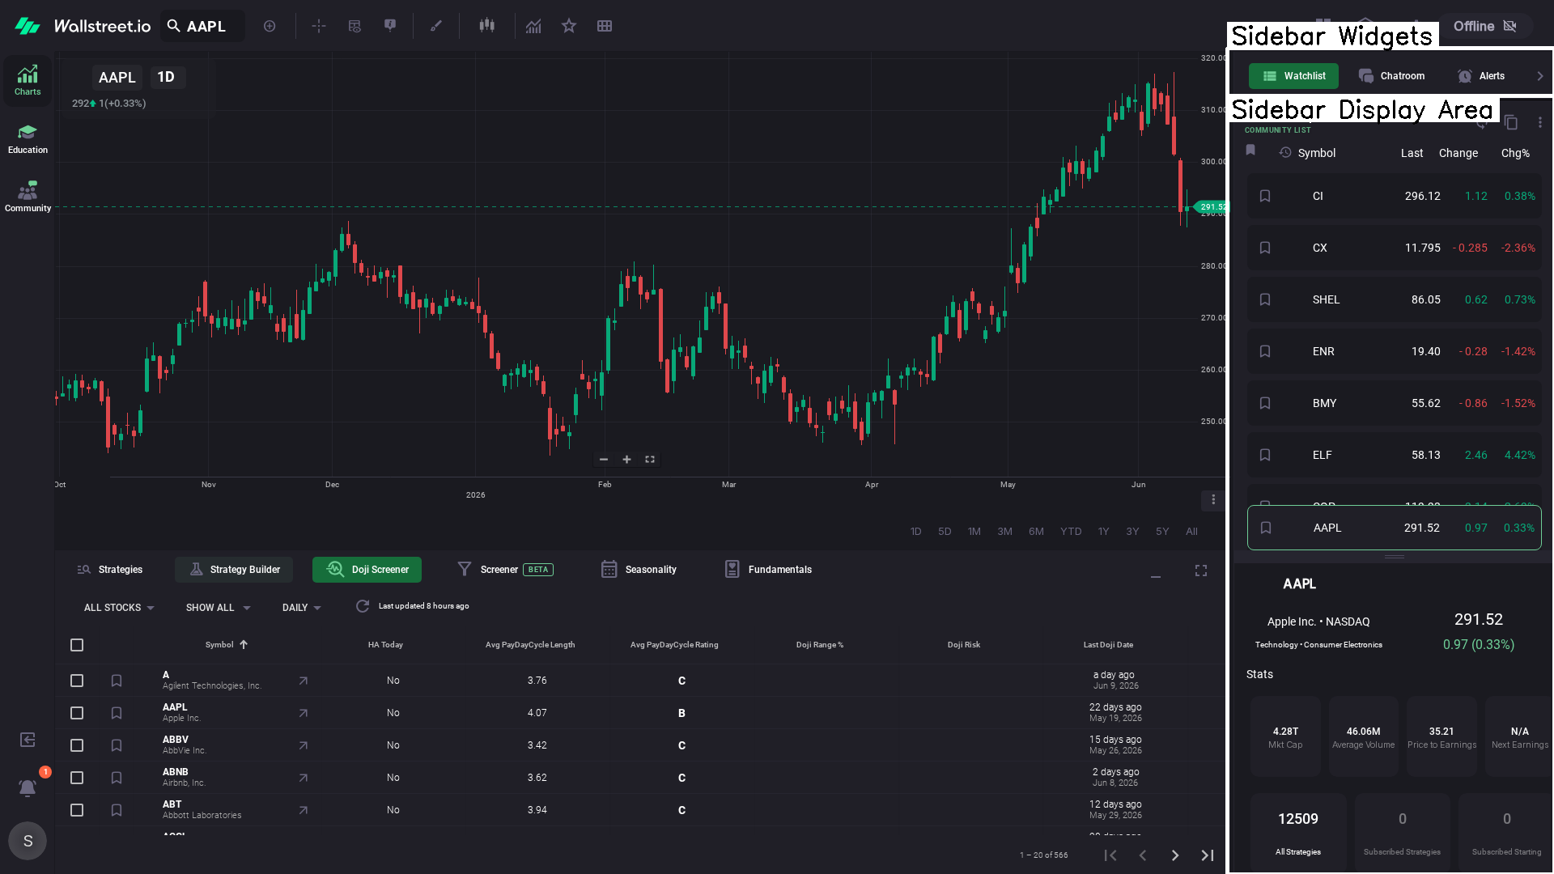Open the indicators chart icon

[x=533, y=26]
